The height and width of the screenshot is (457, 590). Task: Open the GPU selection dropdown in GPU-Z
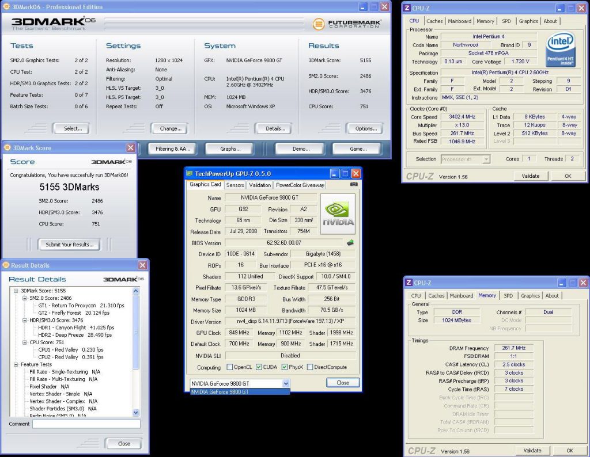pyautogui.click(x=286, y=383)
